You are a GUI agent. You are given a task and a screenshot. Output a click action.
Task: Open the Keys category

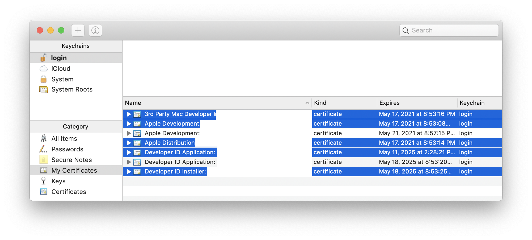(76, 181)
